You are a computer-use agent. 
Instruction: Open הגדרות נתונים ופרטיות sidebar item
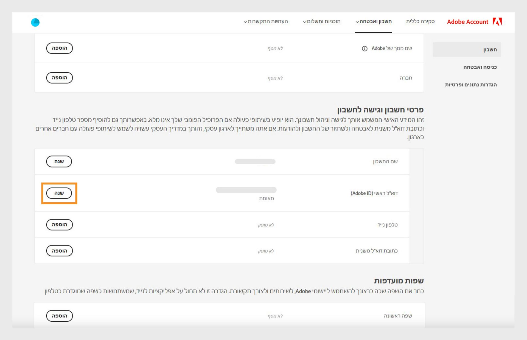[471, 85]
